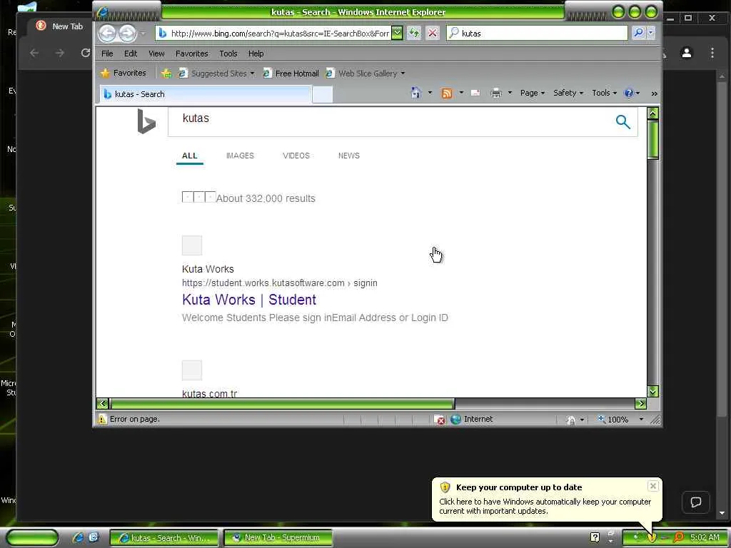This screenshot has width=731, height=548.
Task: Click the Kuta Works result favicon thumbnail
Action: (x=191, y=245)
